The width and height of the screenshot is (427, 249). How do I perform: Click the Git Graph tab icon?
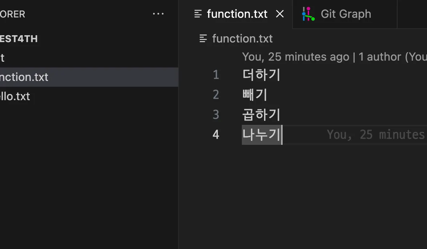coord(308,14)
